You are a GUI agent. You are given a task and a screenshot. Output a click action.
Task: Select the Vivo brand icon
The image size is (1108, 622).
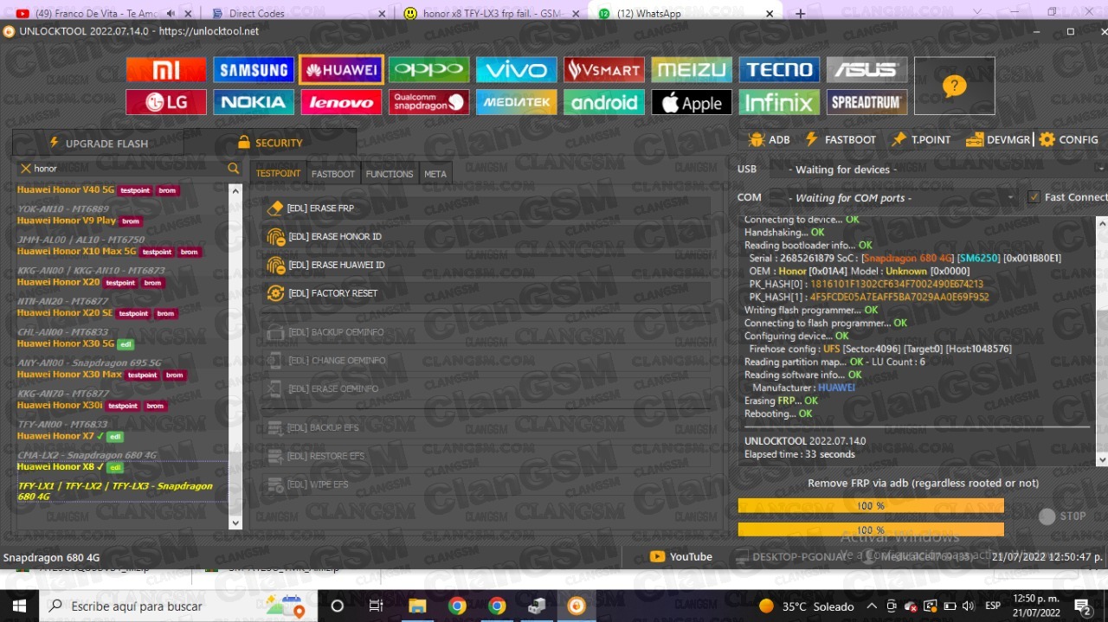coord(517,70)
